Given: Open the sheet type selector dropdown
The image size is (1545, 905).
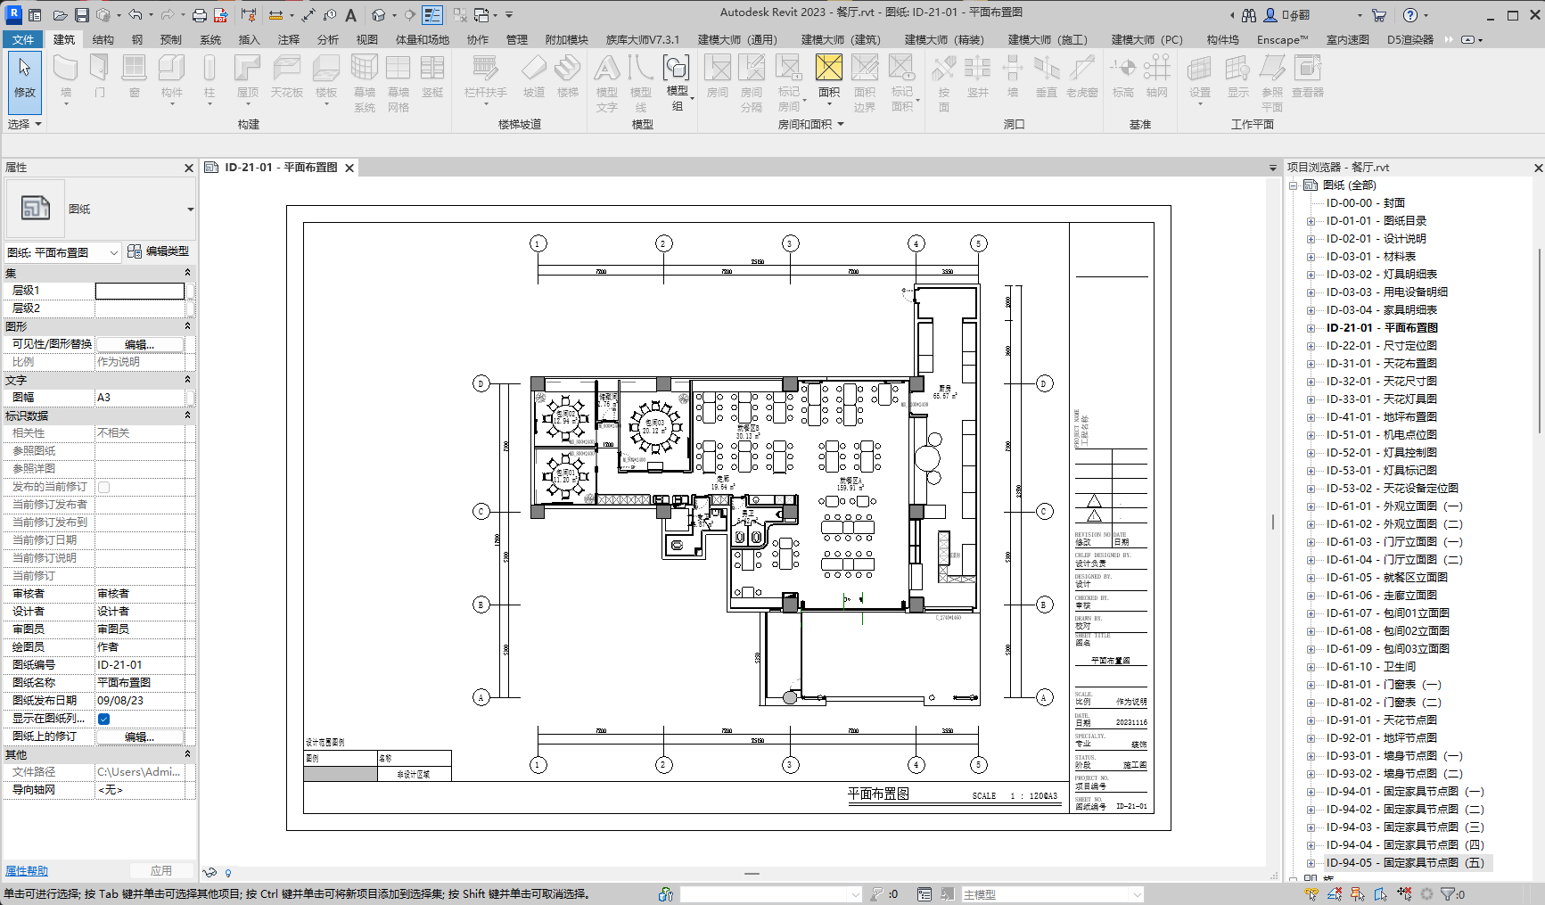Looking at the screenshot, I should point(190,210).
